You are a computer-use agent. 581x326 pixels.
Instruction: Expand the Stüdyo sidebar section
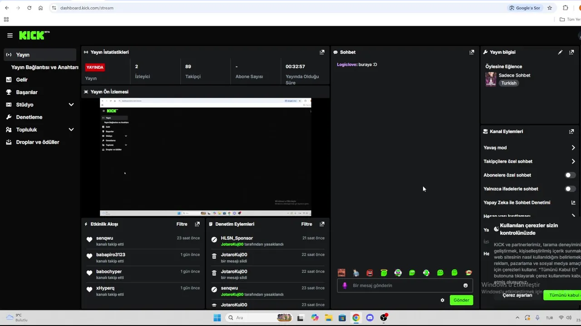tap(71, 105)
